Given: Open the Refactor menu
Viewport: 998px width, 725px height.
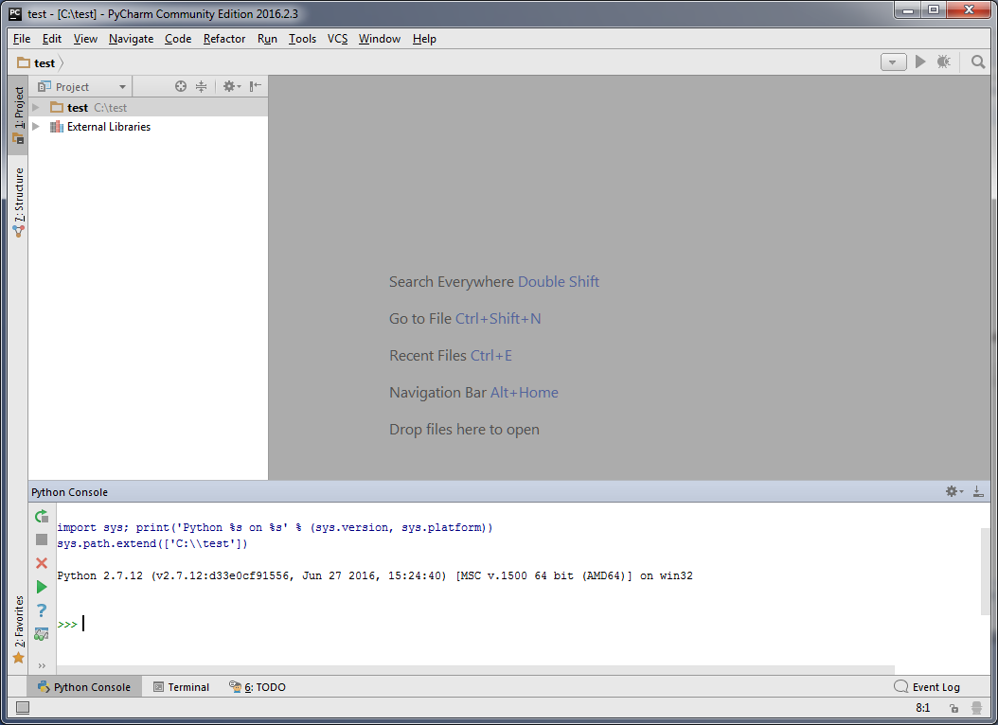Looking at the screenshot, I should [224, 39].
